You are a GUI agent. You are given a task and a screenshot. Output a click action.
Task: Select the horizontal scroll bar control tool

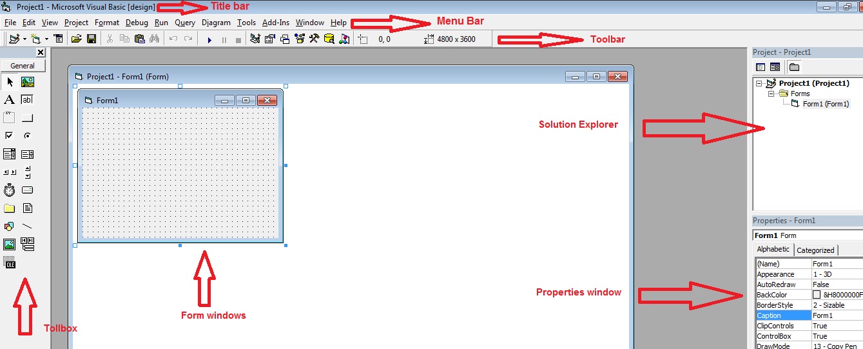[x=10, y=172]
